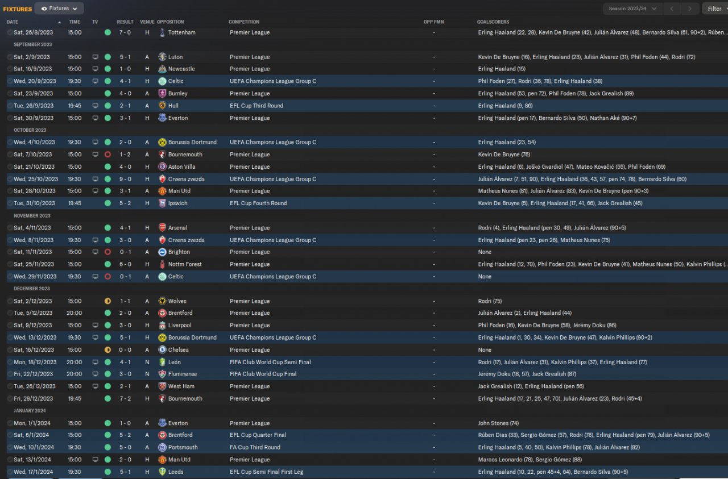Open the Nottm Forest opposition link
The height and width of the screenshot is (479, 728).
pyautogui.click(x=185, y=264)
